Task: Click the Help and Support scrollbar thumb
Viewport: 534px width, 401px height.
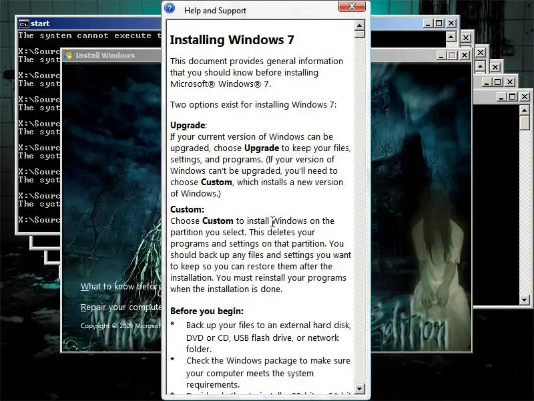Action: [x=359, y=34]
